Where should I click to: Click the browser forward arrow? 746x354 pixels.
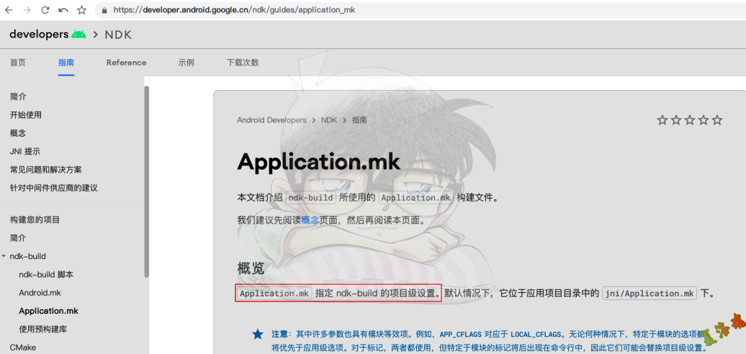coord(27,10)
